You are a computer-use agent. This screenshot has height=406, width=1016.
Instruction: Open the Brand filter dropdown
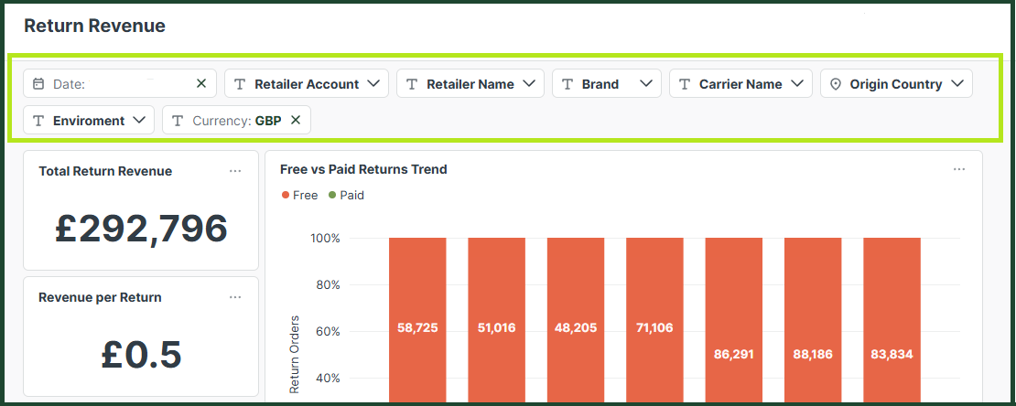tap(607, 83)
